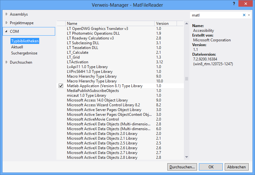Clear the search box with the X icon
Screen dimensions: 255x175
click(x=244, y=15)
